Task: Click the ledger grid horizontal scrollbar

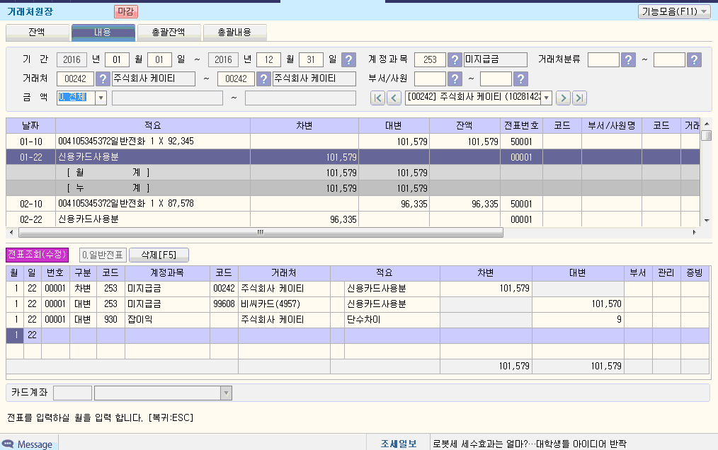Action: (261, 232)
